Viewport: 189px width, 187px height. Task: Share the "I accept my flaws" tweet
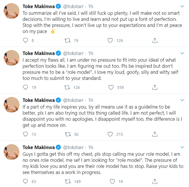(x=155, y=87)
